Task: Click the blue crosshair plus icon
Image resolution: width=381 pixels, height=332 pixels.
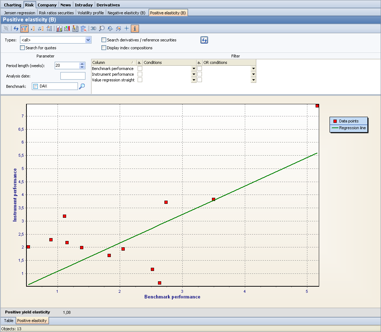Action: click(127, 29)
